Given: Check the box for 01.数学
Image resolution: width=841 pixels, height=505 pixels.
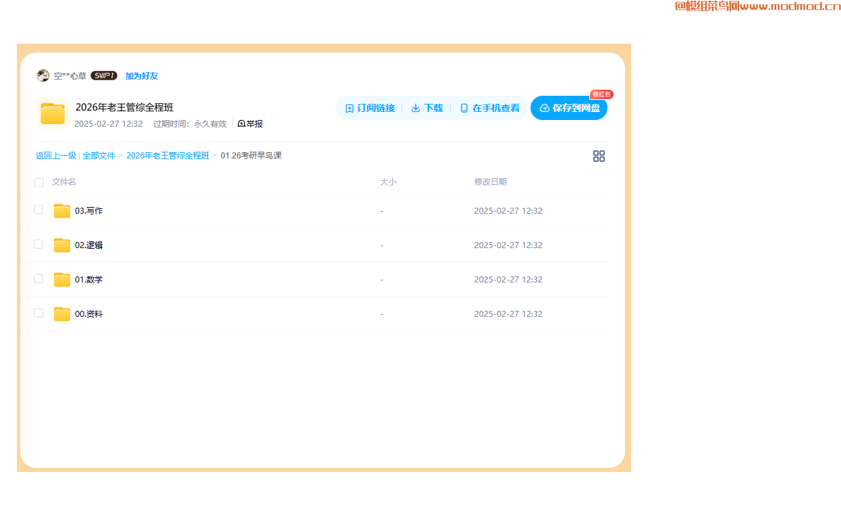Looking at the screenshot, I should click(x=38, y=278).
